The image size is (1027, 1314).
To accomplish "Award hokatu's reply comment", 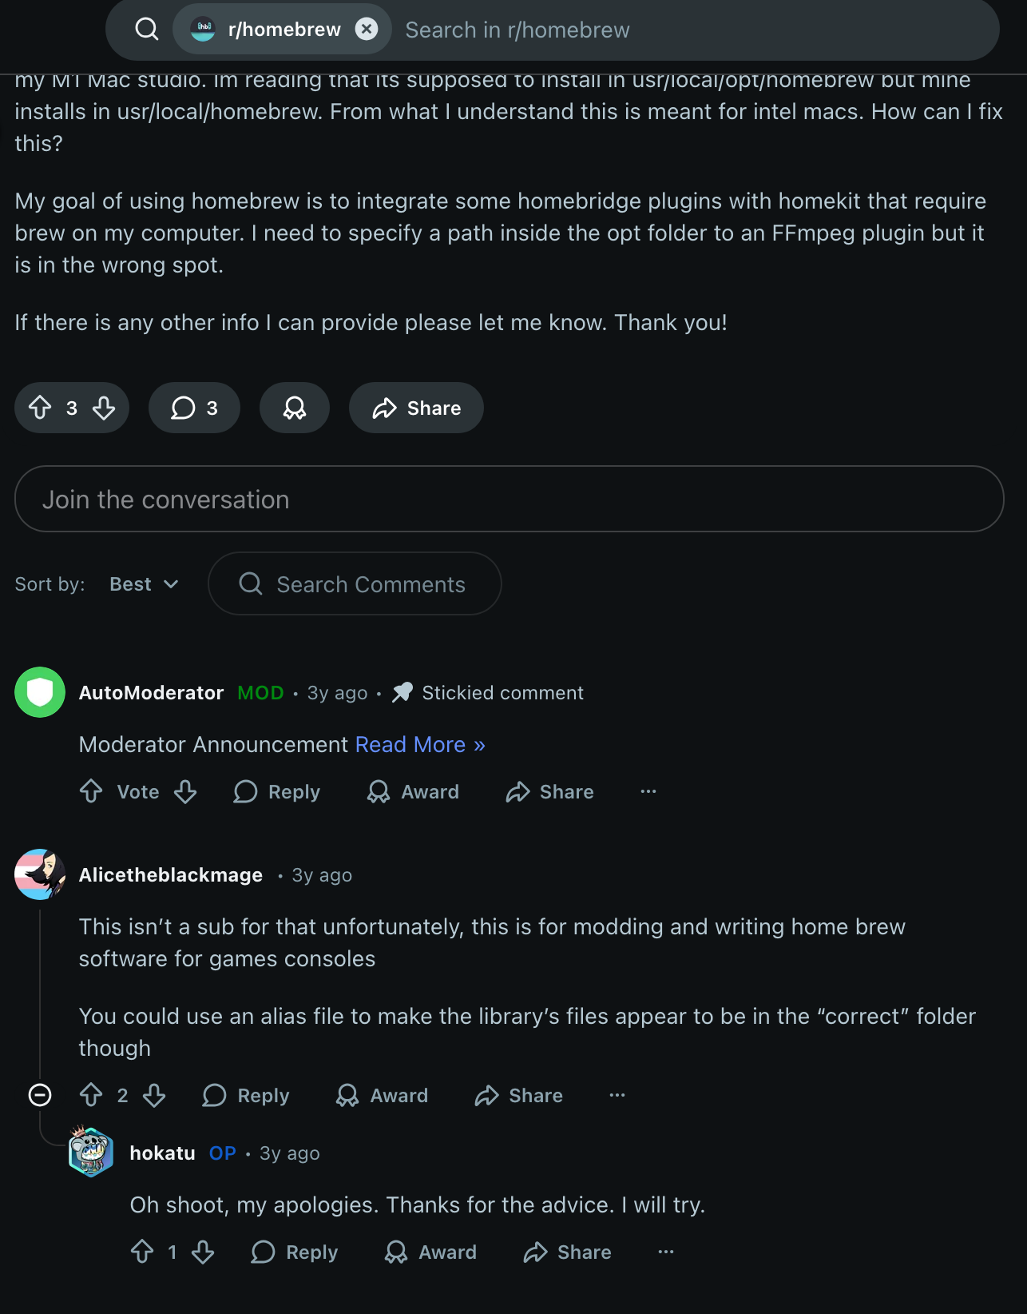I will [430, 1252].
